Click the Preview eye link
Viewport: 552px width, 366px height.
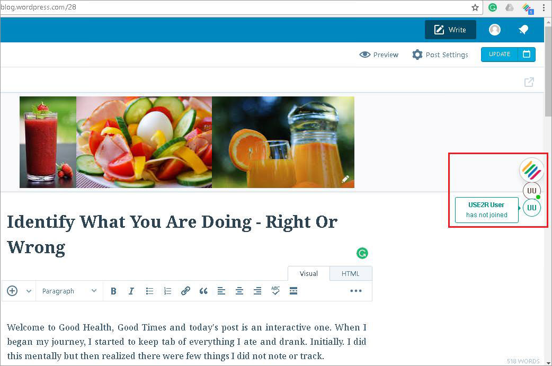click(x=379, y=55)
